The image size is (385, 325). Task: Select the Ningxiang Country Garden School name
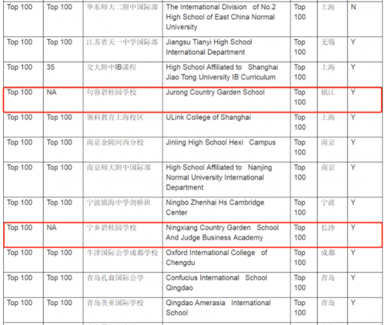click(x=222, y=233)
